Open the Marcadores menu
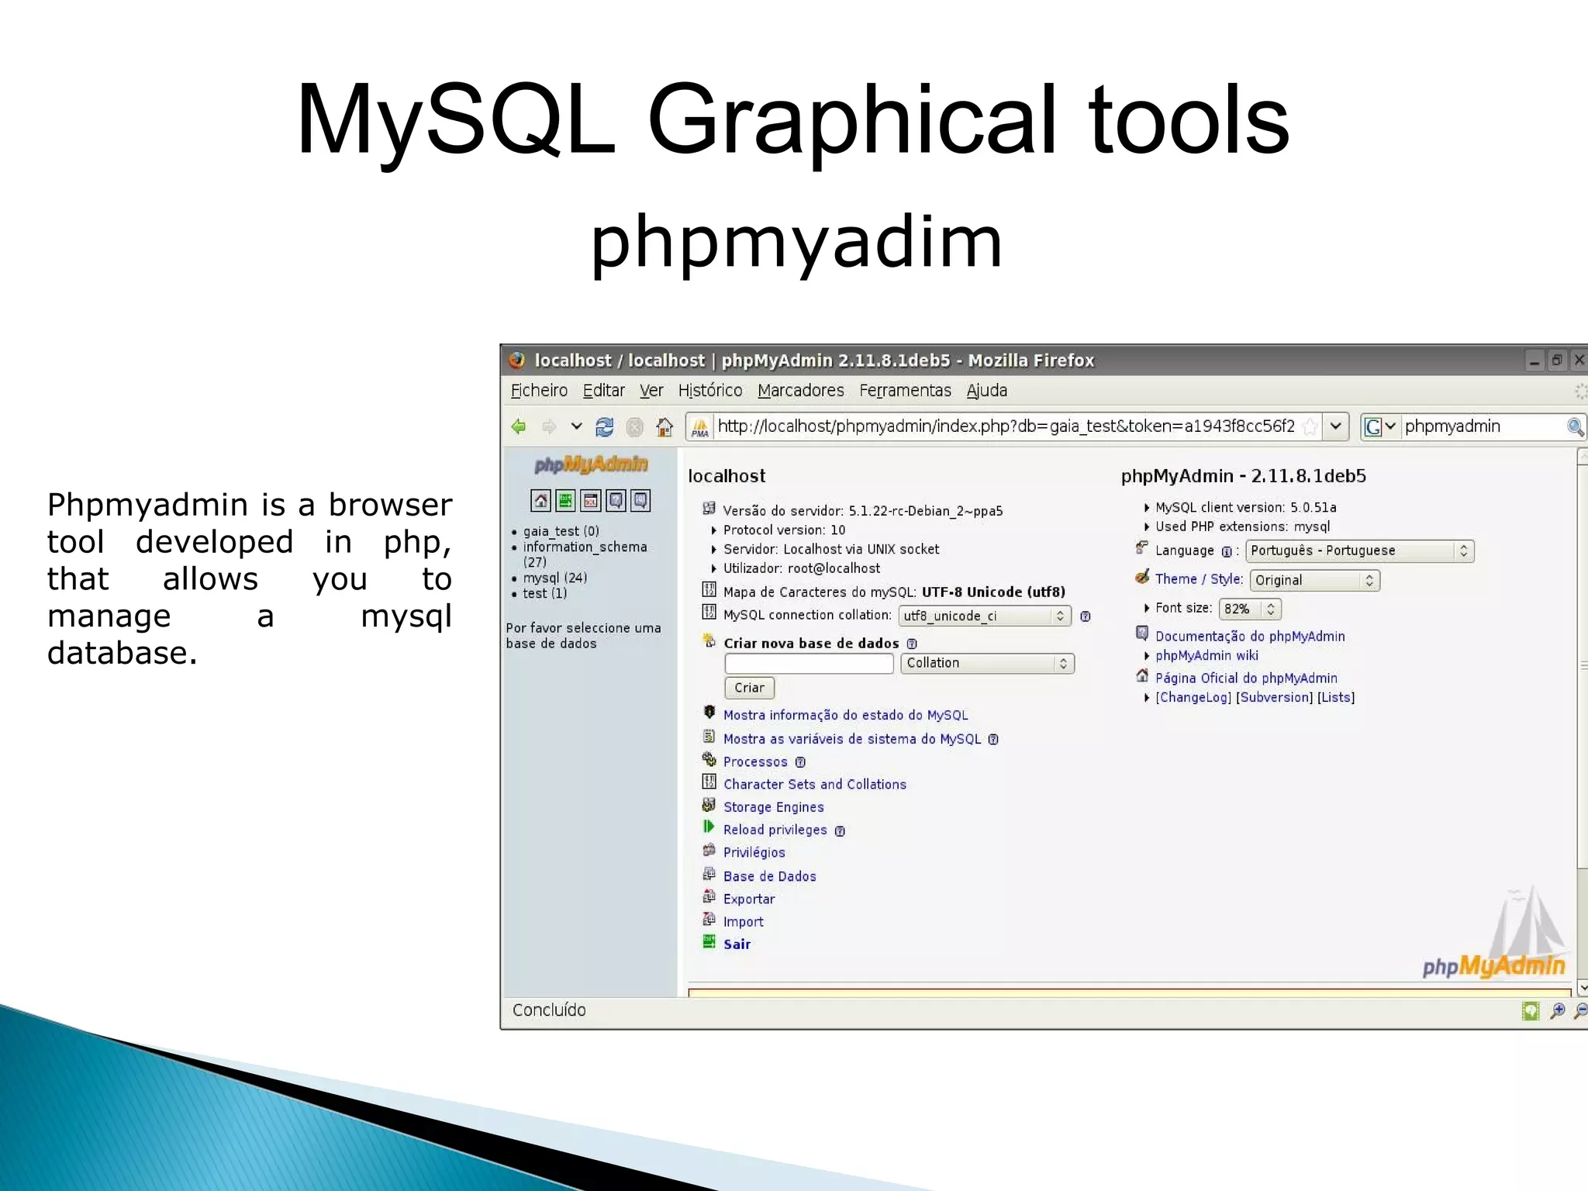The height and width of the screenshot is (1191, 1588). [801, 390]
